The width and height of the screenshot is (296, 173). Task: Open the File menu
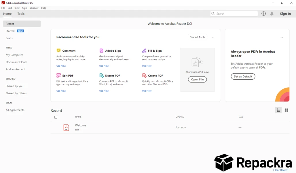[3, 8]
